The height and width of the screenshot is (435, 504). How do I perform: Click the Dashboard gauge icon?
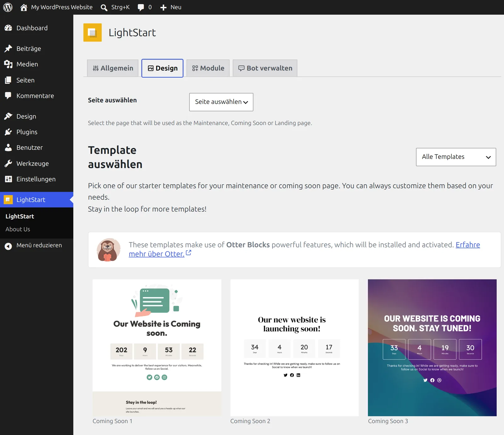click(x=8, y=28)
